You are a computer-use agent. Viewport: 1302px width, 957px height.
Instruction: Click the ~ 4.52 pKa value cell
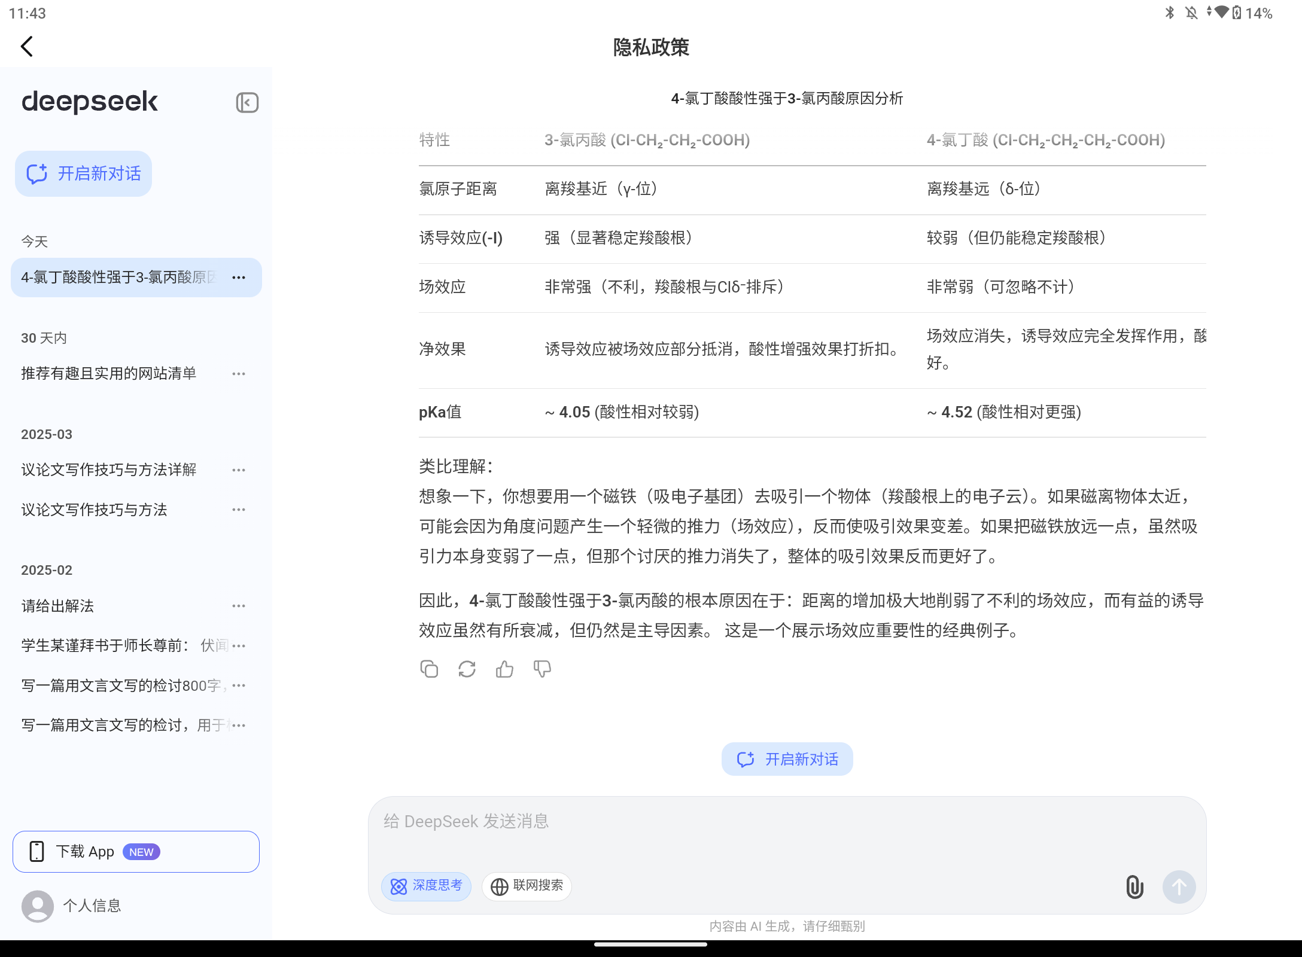1004,412
